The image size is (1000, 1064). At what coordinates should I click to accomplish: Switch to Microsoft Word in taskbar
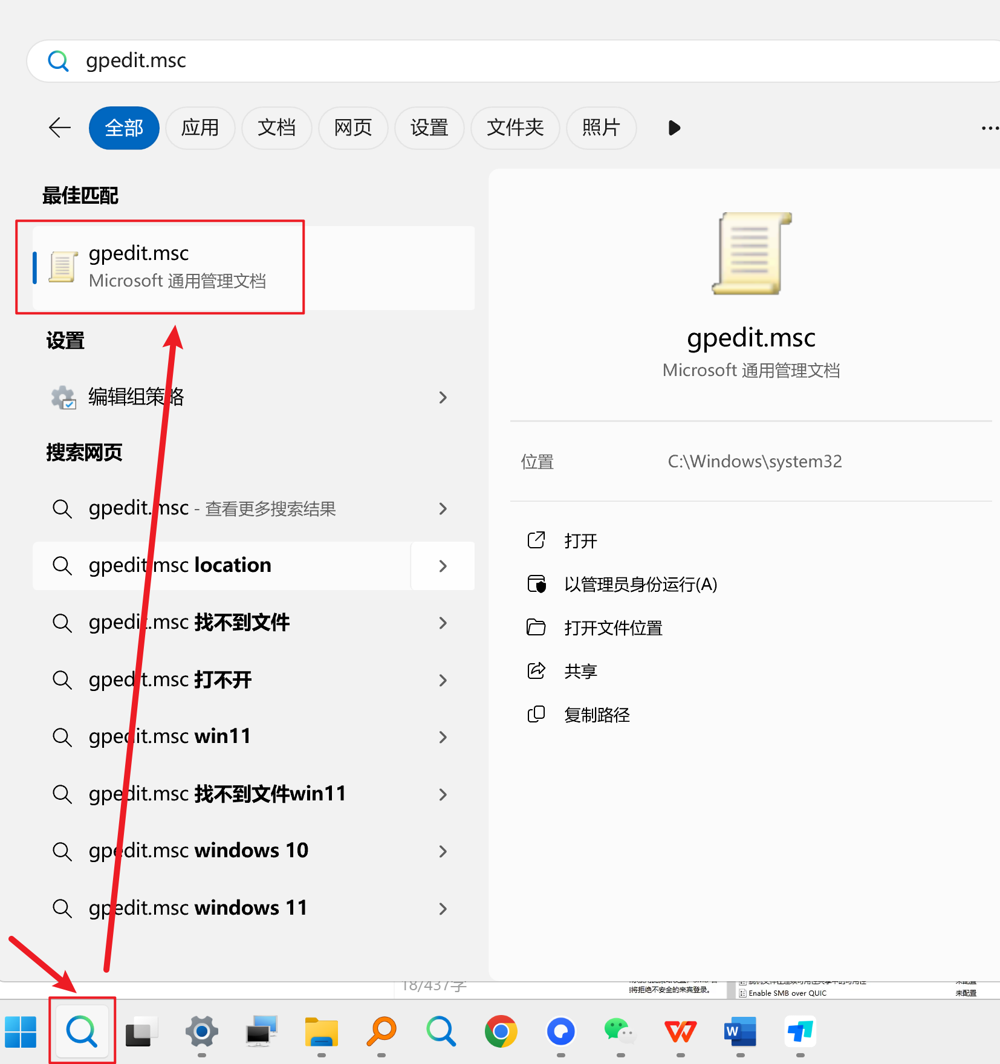[740, 1031]
